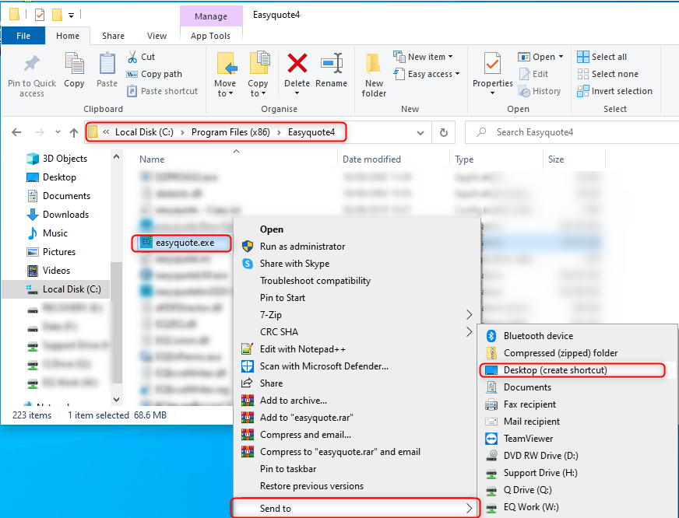The height and width of the screenshot is (518, 679).
Task: Click Program Files (x86) in address bar
Action: 230,132
